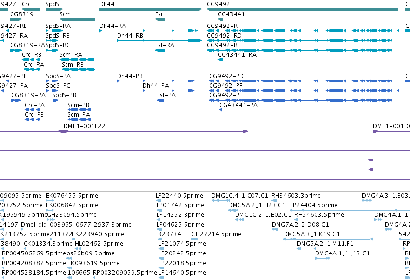This screenshot has height=280, width=410.
Task: Click the LP01742.5prime label
Action: pyautogui.click(x=180, y=205)
